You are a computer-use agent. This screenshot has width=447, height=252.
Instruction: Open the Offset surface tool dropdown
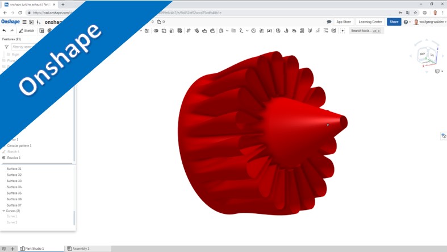click(227, 31)
